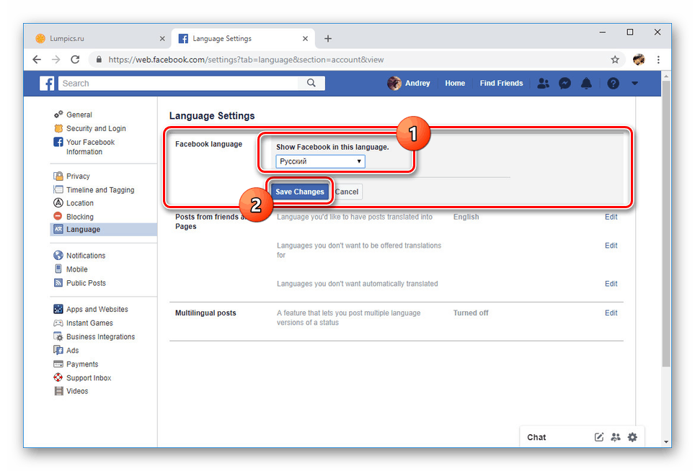Viewport: 695px width, 471px height.
Task: Edit languages not offered translations for
Action: (611, 246)
